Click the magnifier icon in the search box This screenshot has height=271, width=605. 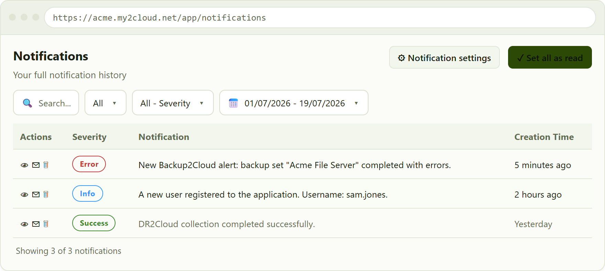pos(27,103)
